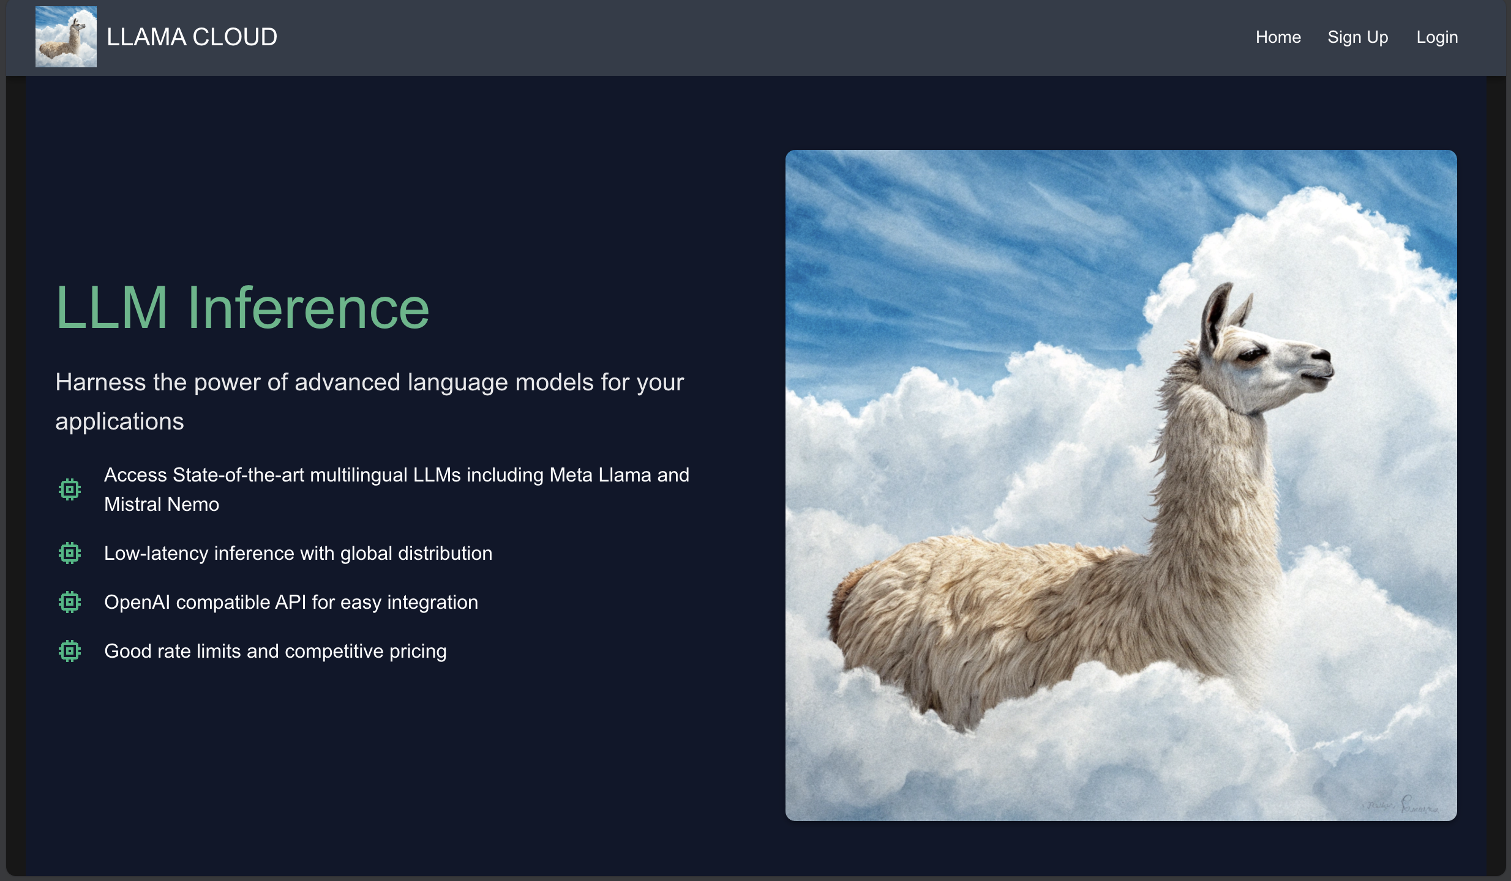Click the chip icon next to Low-latency inference

tap(70, 553)
